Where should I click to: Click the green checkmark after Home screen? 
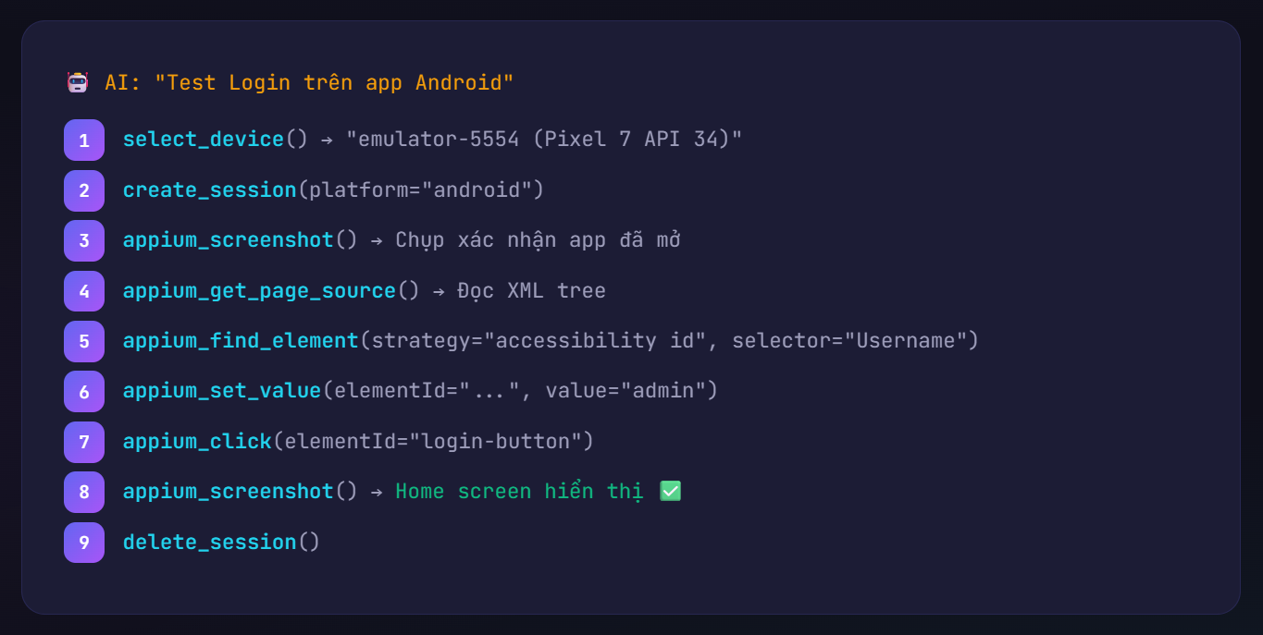(x=670, y=491)
